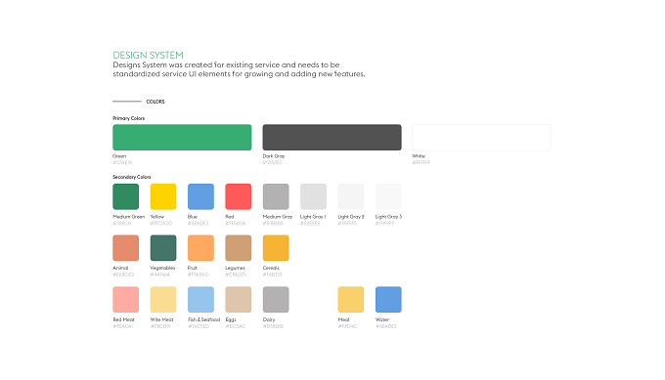Select the Water blue swatch
This screenshot has width=665, height=380.
tap(388, 300)
